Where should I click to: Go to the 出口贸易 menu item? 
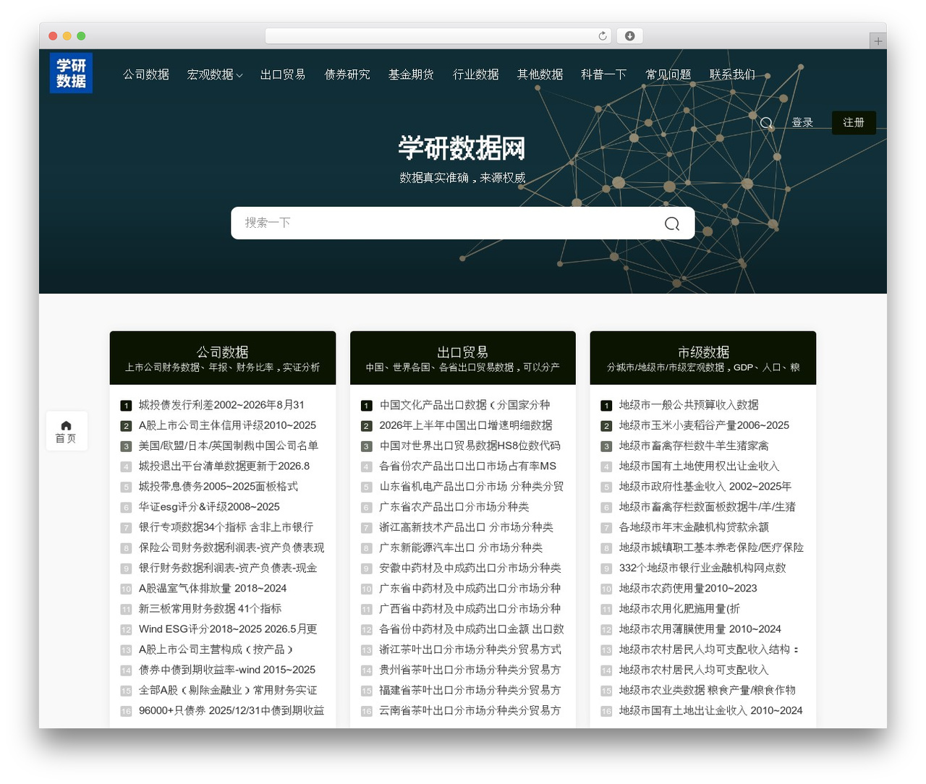(x=283, y=74)
